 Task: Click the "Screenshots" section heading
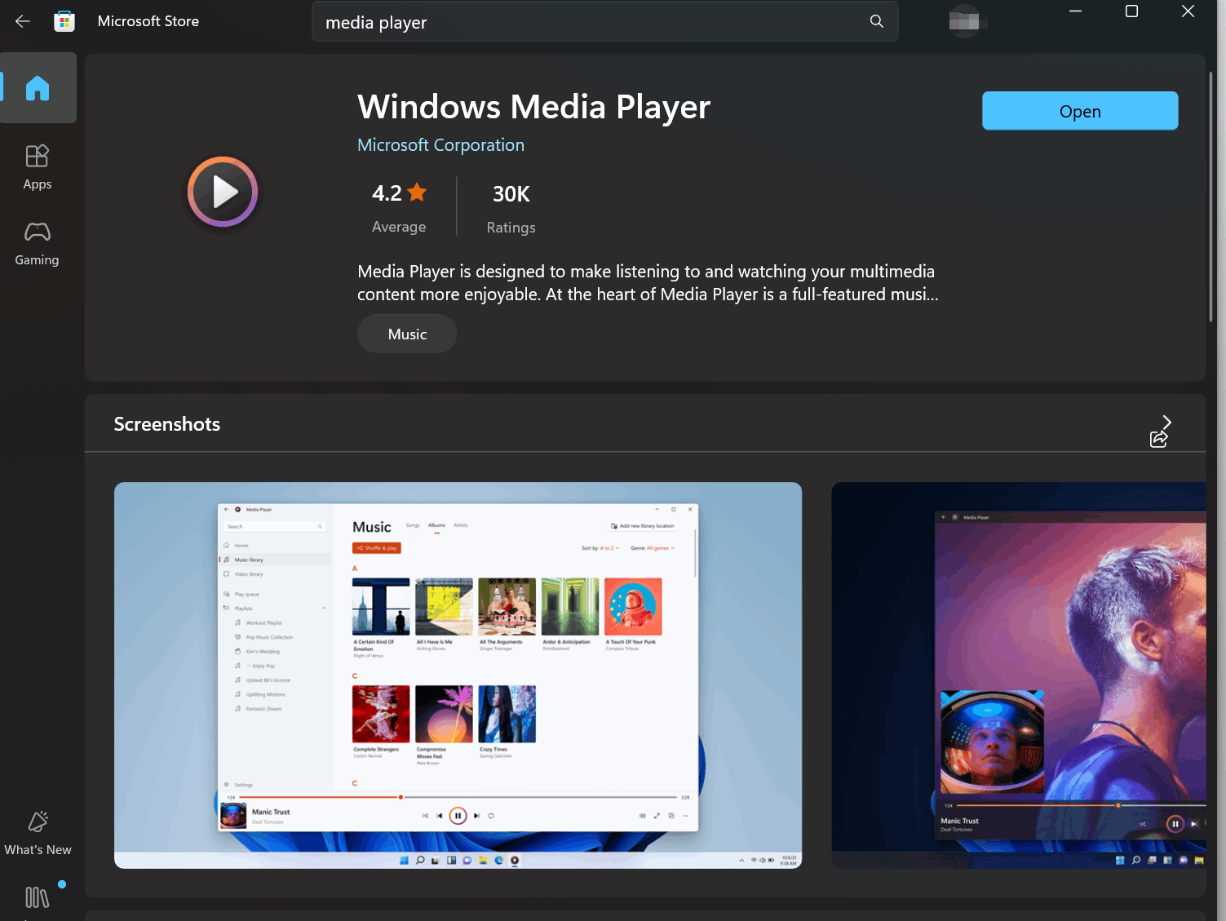pyautogui.click(x=167, y=424)
